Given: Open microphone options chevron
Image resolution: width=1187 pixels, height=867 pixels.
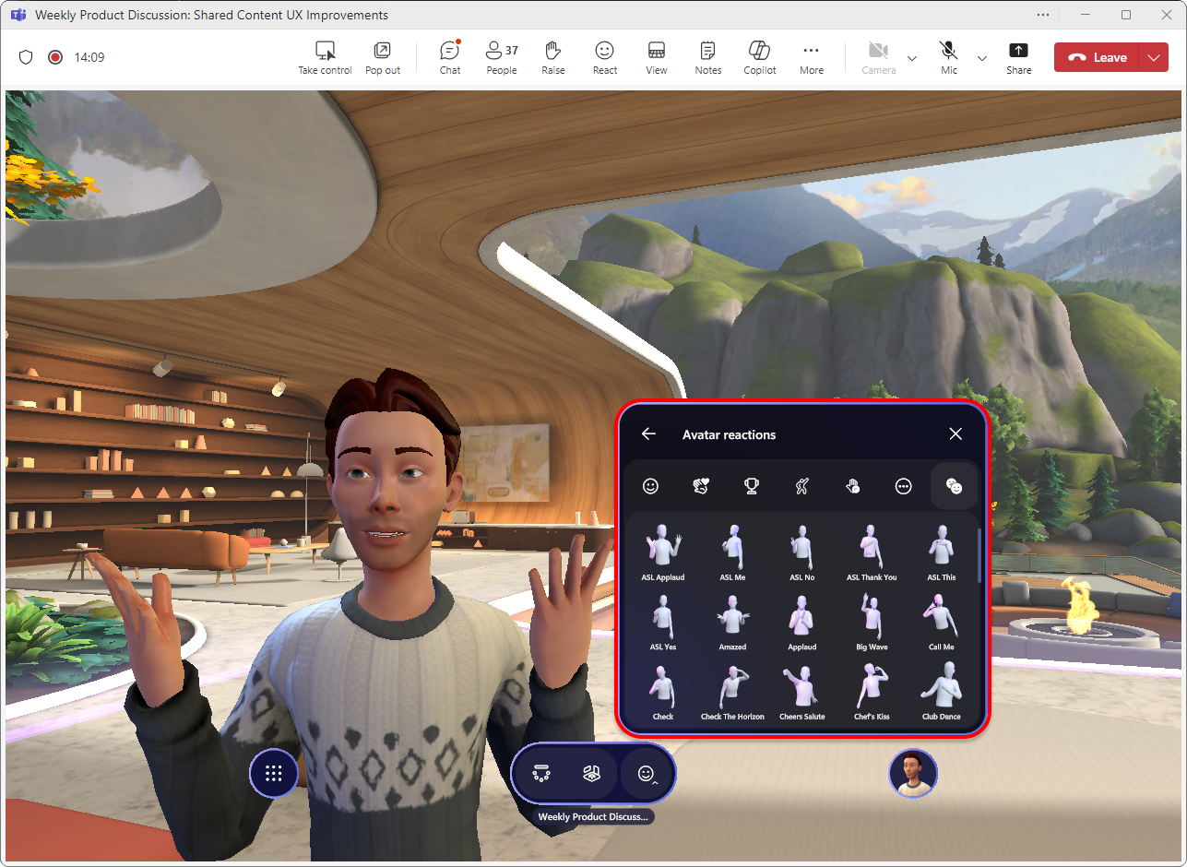Looking at the screenshot, I should [x=982, y=57].
